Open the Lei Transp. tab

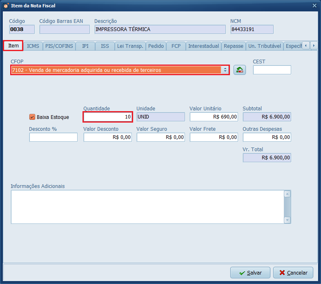pyautogui.click(x=130, y=46)
